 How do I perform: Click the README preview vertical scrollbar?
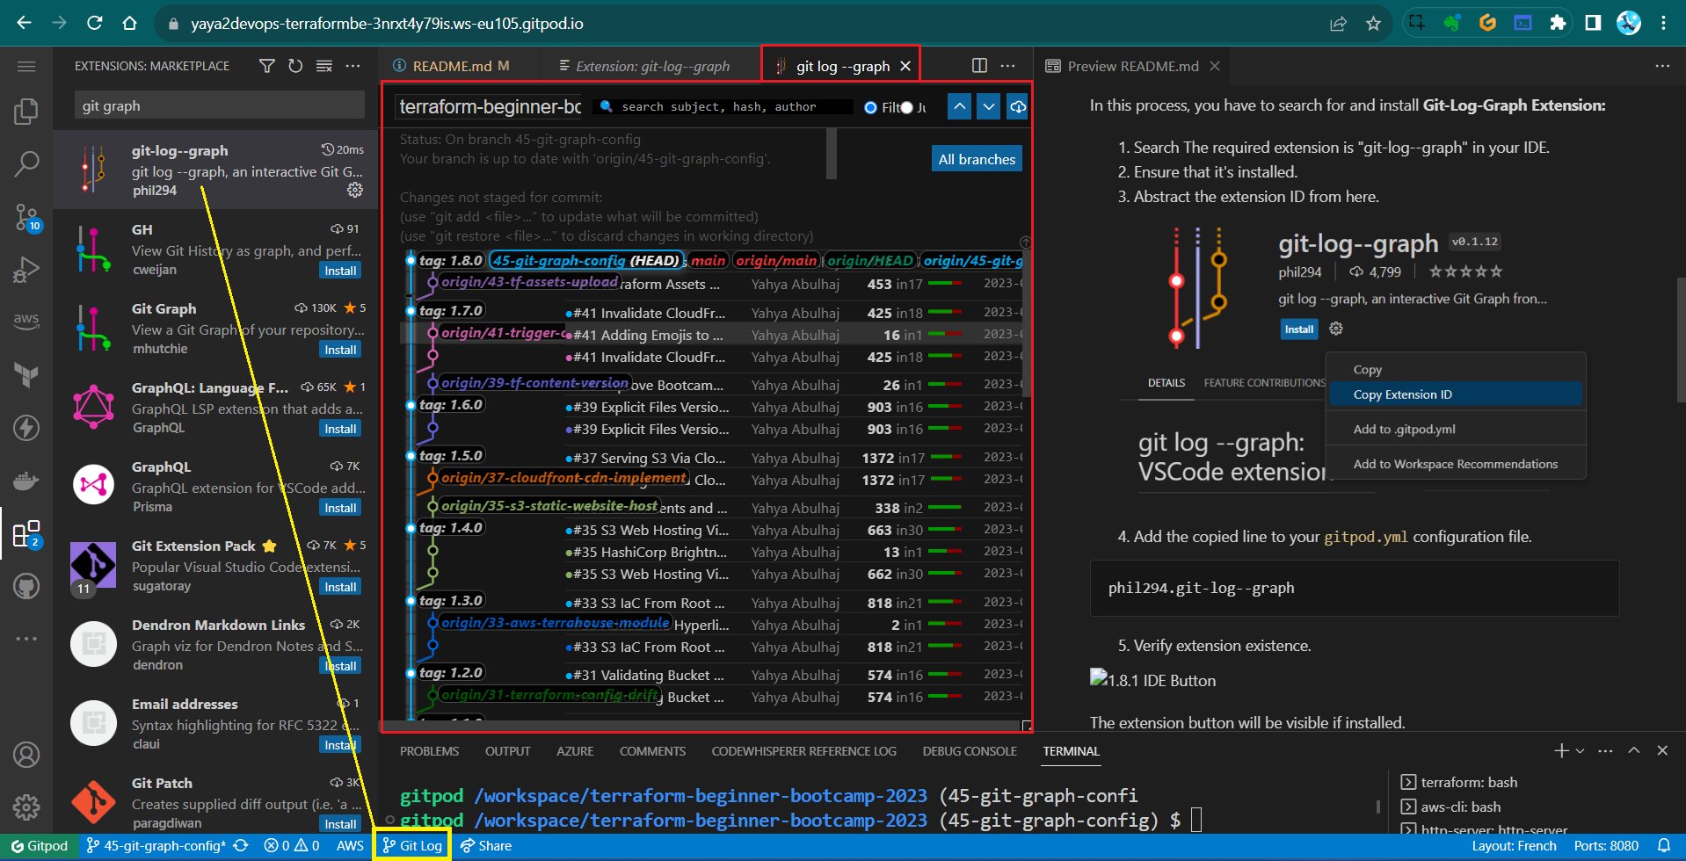click(x=1680, y=339)
